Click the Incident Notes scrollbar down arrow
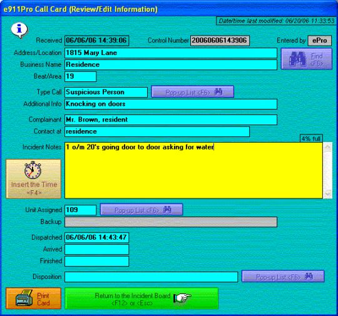 327,193
